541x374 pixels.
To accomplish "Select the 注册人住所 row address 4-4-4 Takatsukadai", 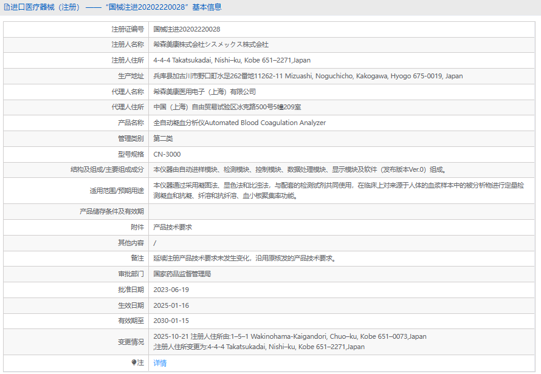I will [x=232, y=60].
